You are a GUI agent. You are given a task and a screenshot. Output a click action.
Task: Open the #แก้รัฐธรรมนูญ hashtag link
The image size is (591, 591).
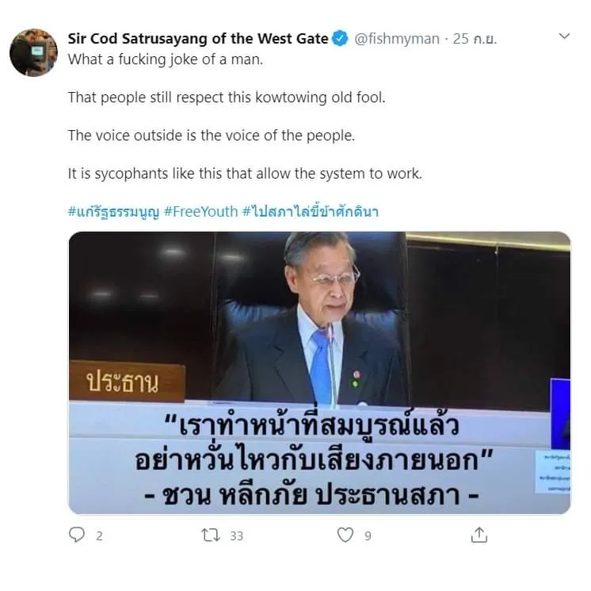[x=113, y=211]
